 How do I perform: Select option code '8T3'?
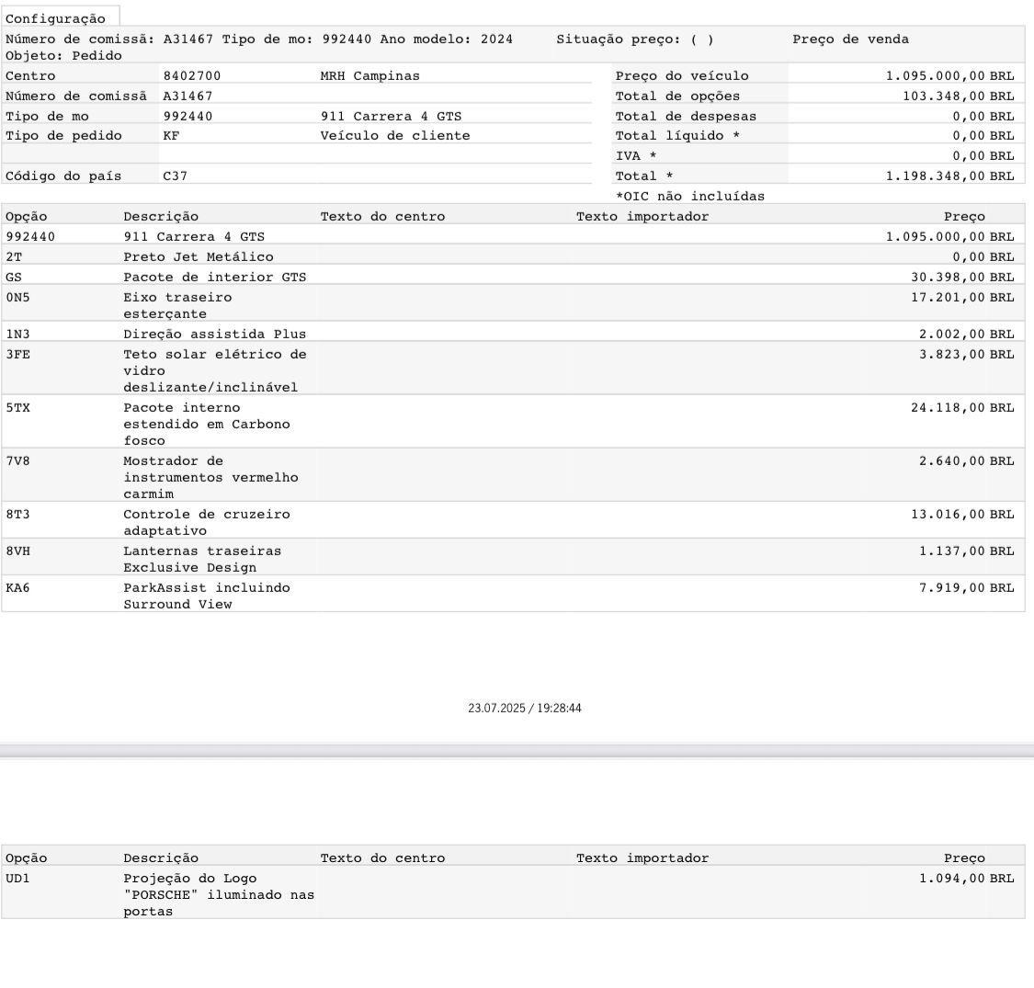17,514
